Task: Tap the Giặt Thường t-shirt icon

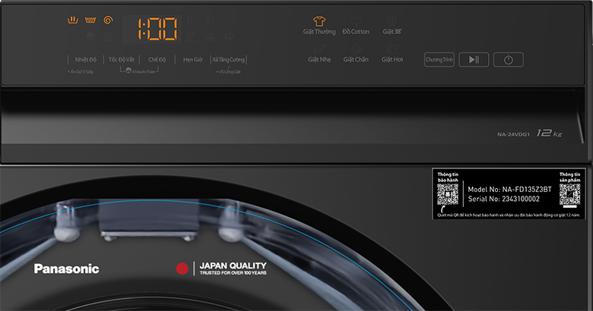Action: click(319, 20)
